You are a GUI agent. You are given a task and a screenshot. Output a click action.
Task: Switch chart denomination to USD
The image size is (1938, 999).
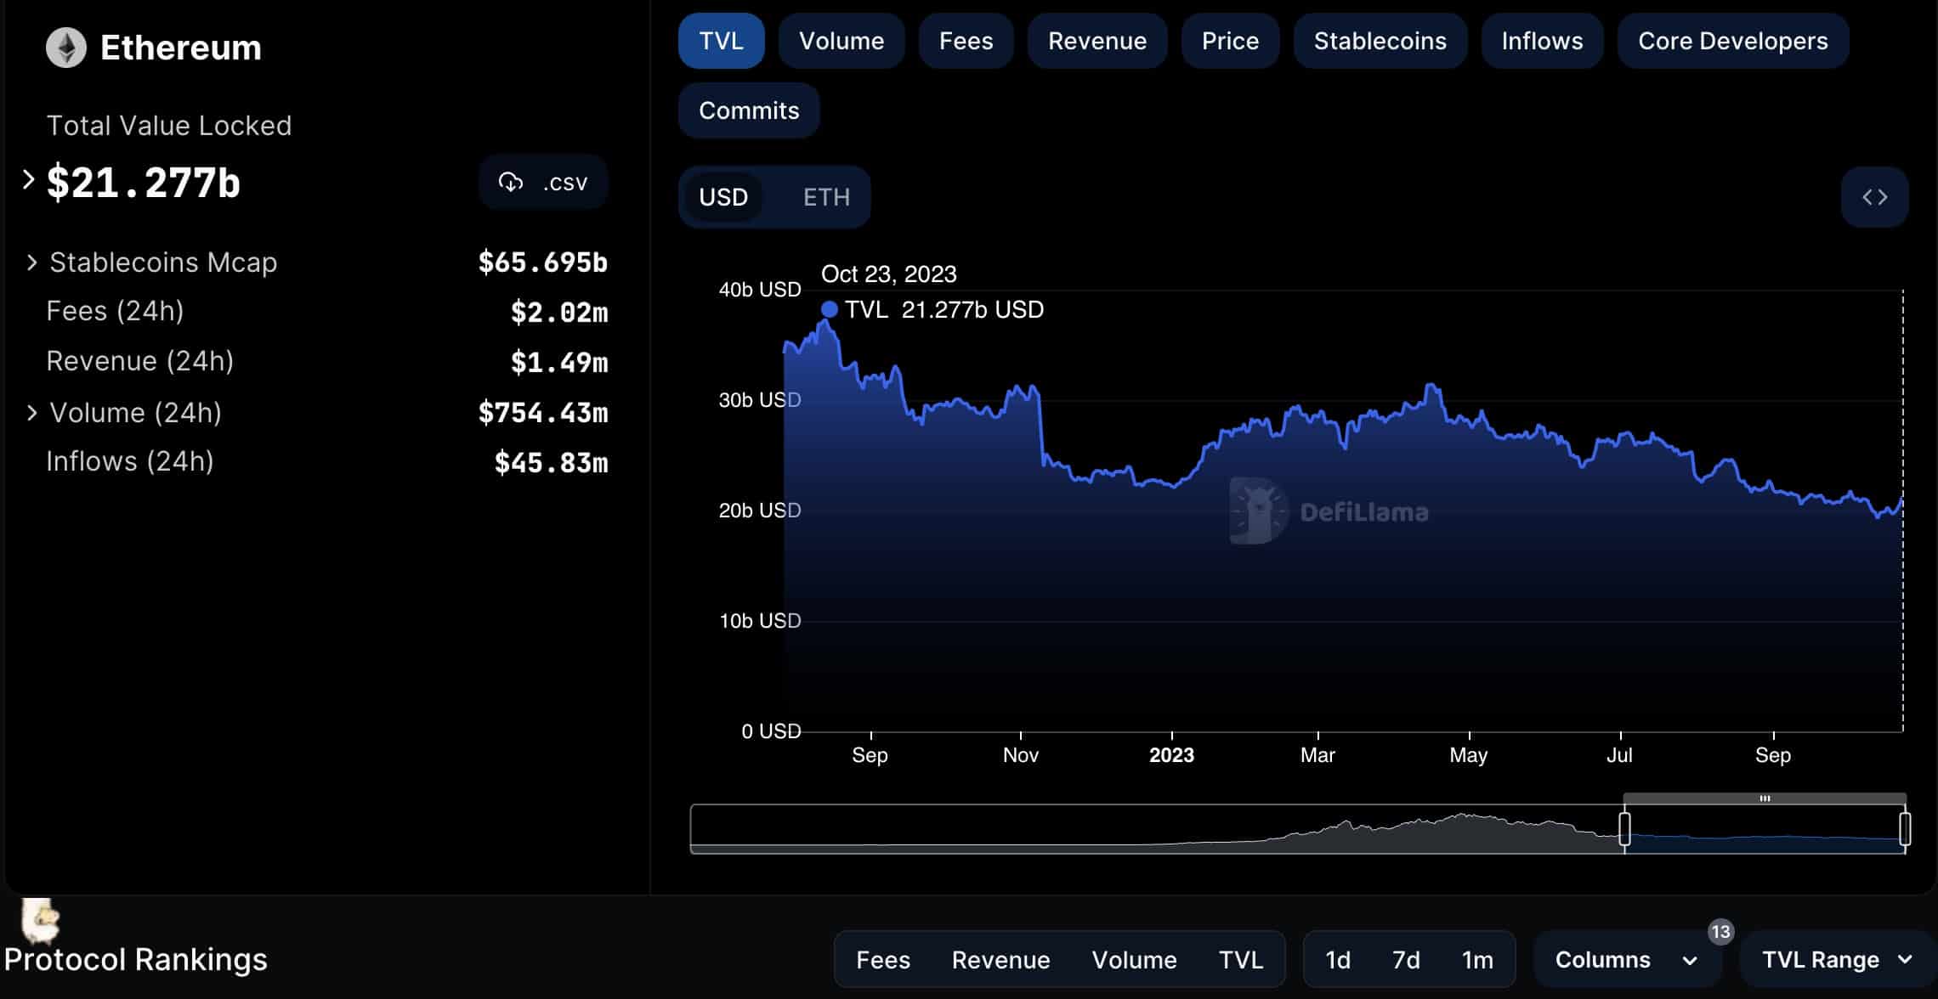[723, 197]
